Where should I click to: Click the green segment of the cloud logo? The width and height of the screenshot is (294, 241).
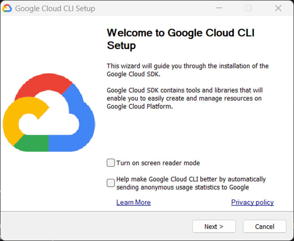[x=32, y=143]
